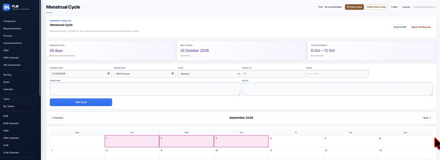Viewport: 440px width, 160px height.
Task: Click the Pain 0–10 input
Action: click(x=273, y=74)
